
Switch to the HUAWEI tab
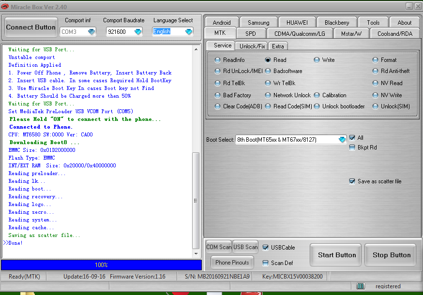[x=297, y=23]
